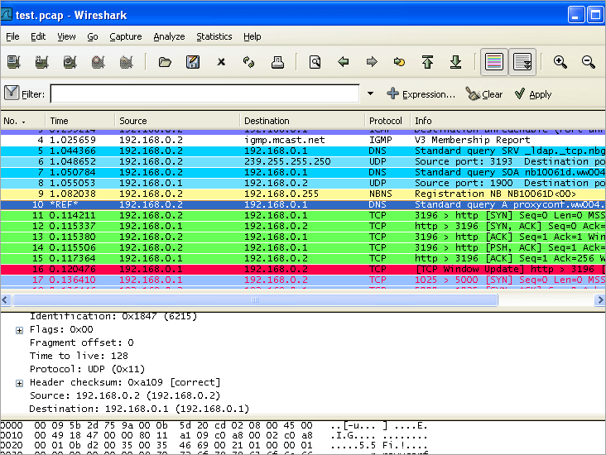Toggle packet list colorization
Screen dimensions: 606x455
pos(494,62)
